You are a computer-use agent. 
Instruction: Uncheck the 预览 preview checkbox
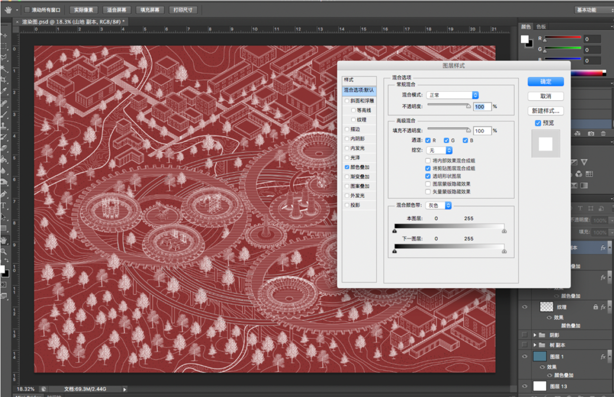point(538,123)
